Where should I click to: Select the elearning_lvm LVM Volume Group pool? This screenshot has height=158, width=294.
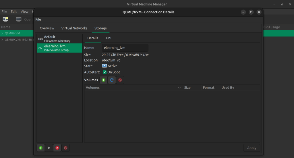click(59, 48)
